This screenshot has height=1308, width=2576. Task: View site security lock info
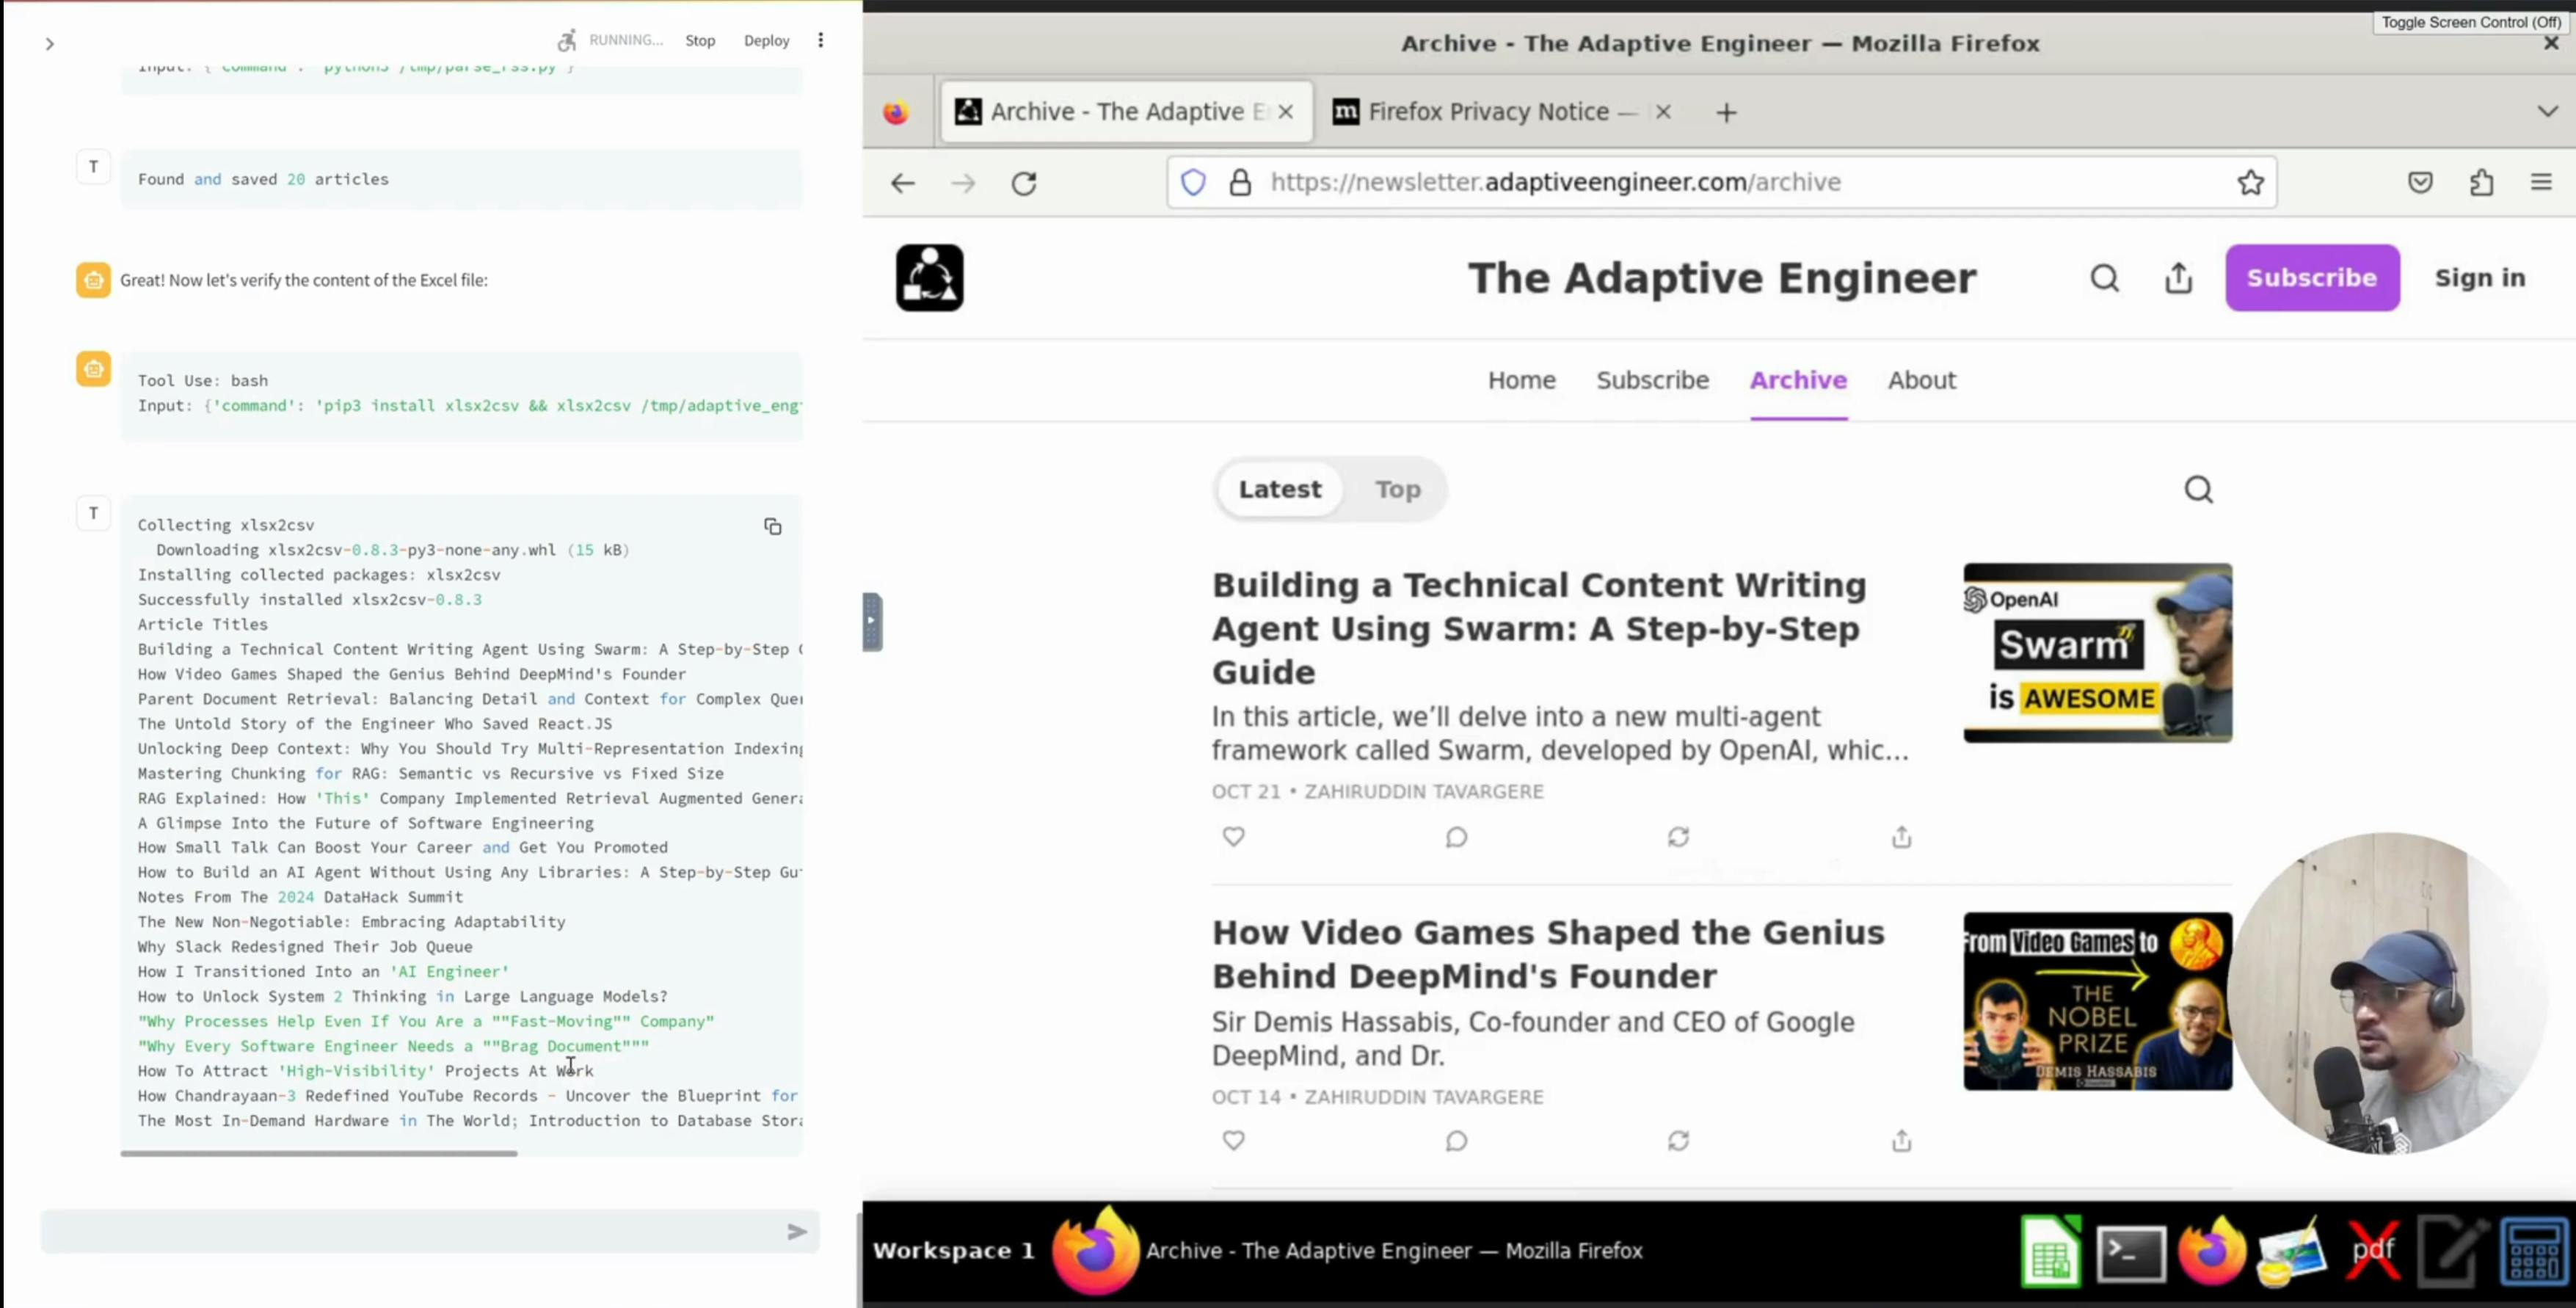(x=1240, y=182)
